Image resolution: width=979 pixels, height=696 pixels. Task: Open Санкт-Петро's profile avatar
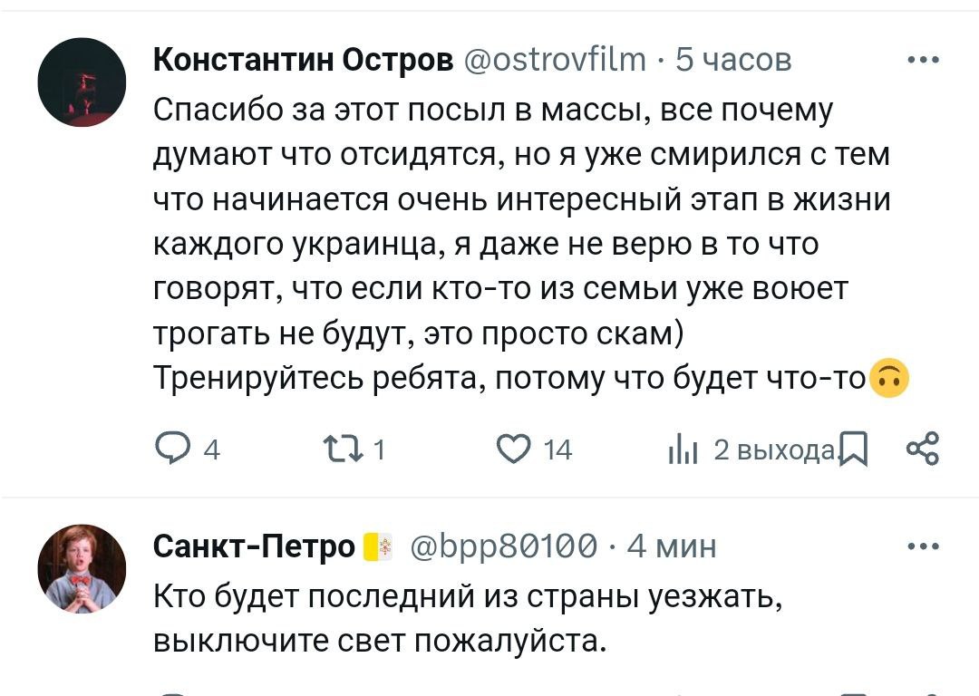(82, 568)
